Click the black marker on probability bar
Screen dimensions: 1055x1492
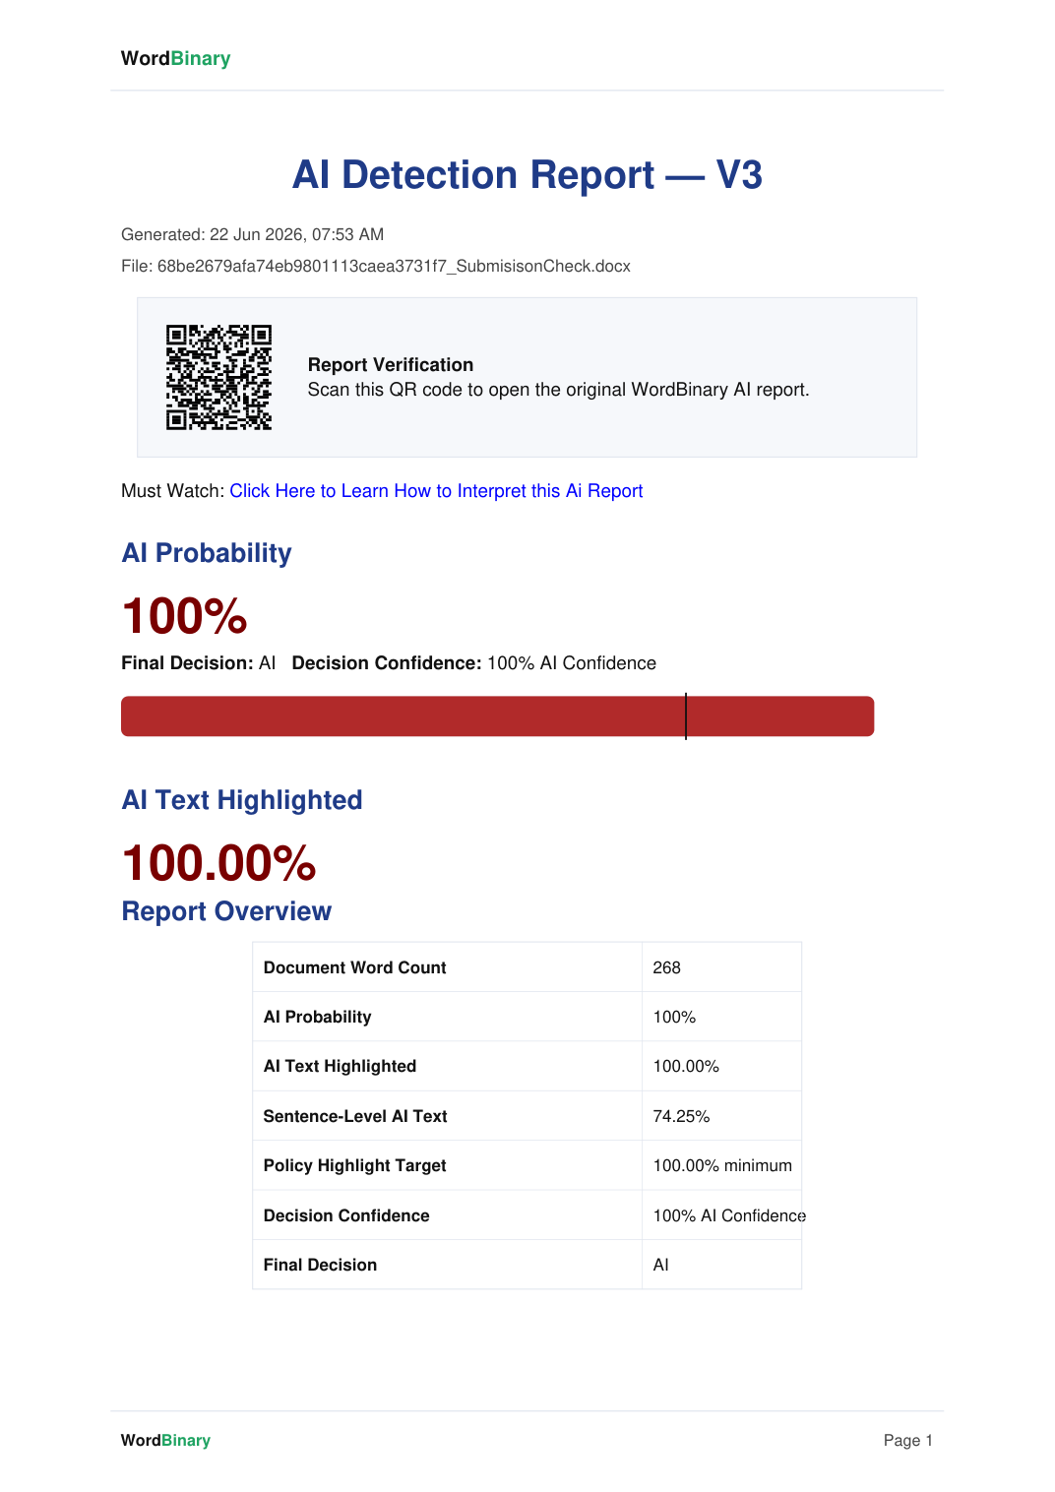686,716
